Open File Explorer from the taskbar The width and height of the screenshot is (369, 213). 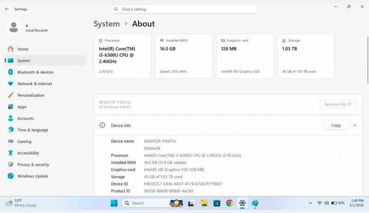pos(204,203)
